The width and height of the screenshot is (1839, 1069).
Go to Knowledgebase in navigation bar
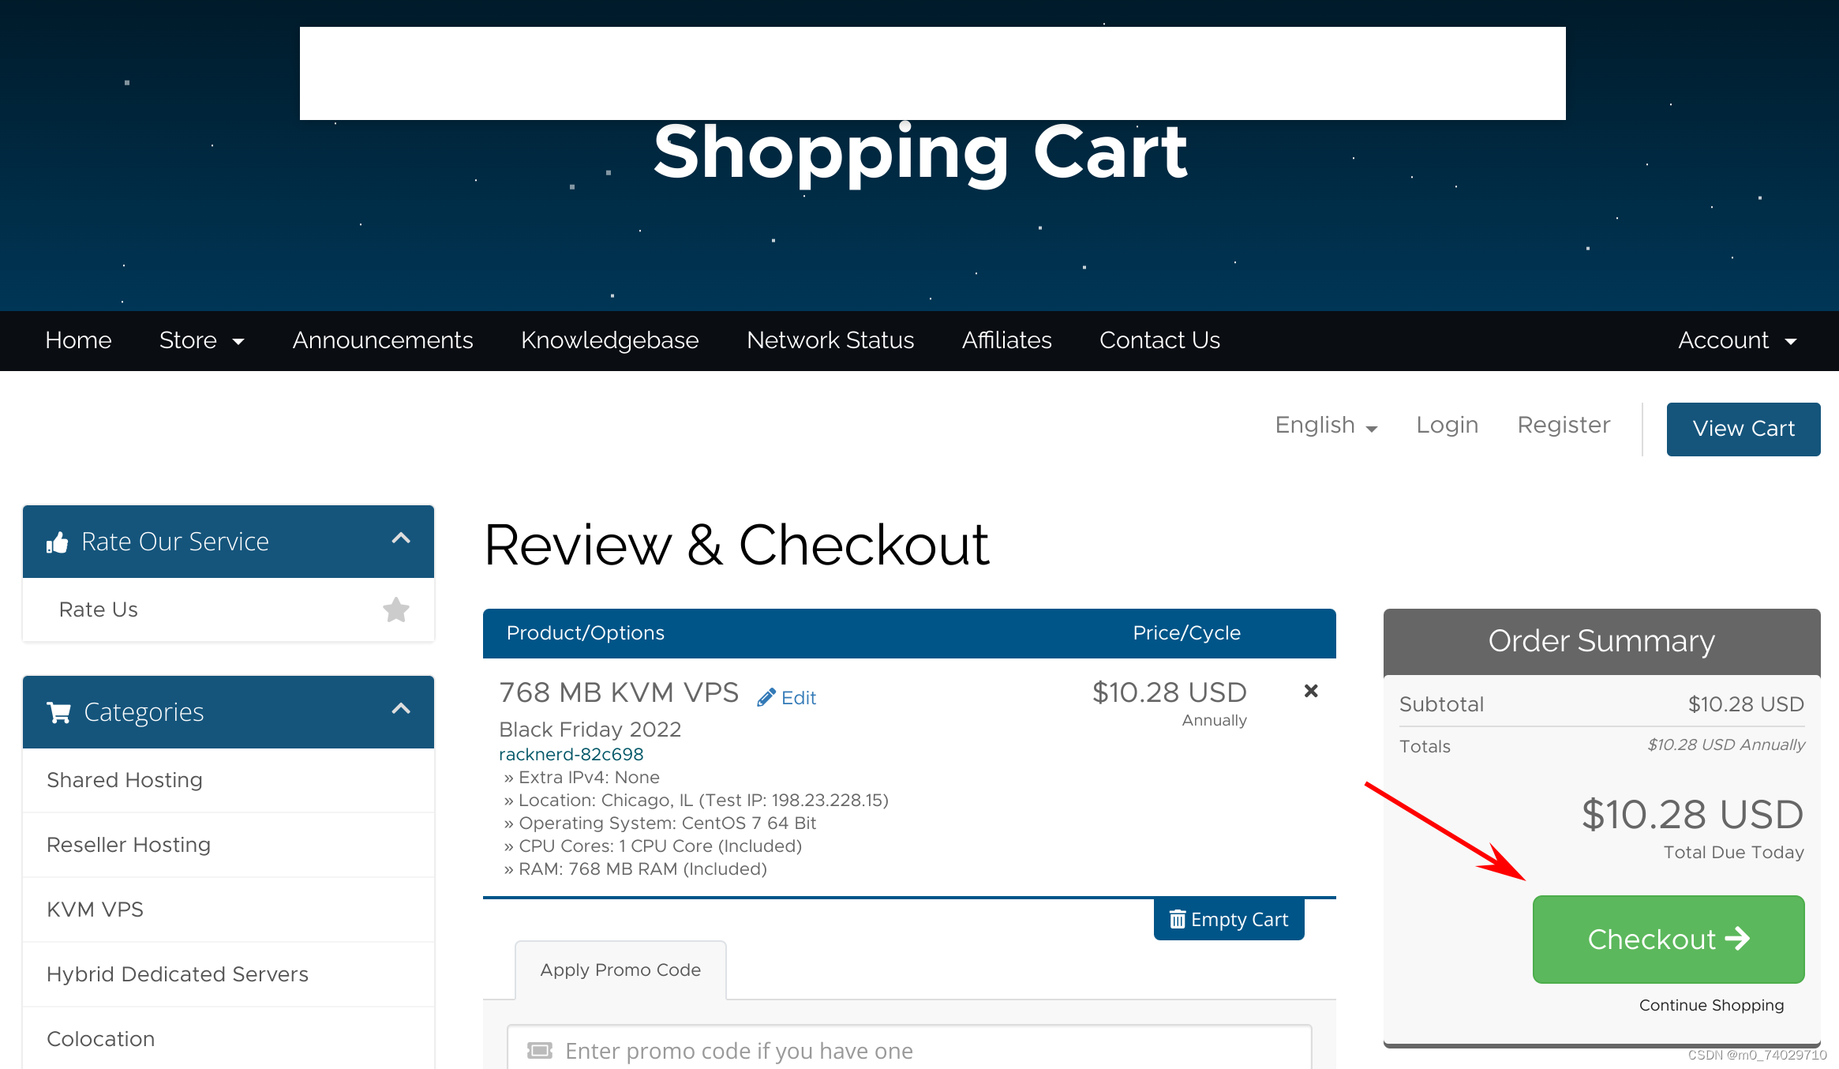609,340
